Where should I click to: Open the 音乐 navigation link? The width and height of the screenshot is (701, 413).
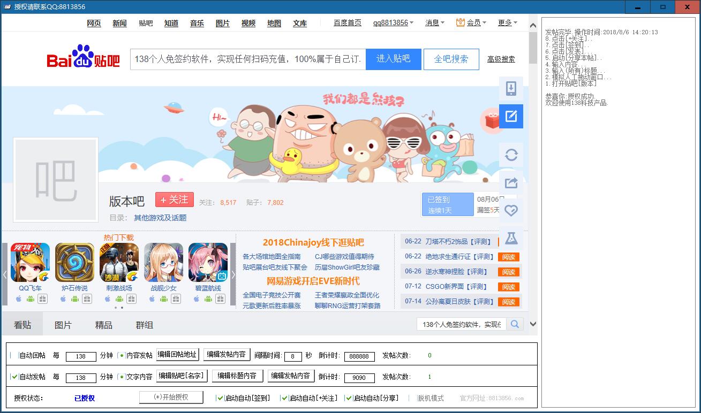point(197,23)
